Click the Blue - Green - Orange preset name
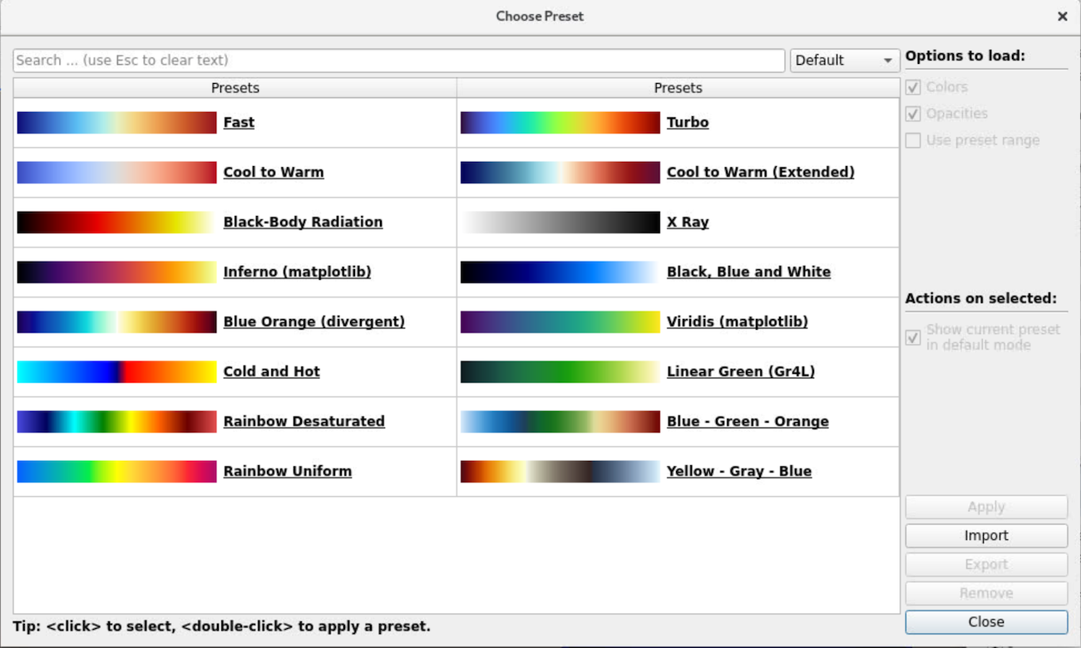The height and width of the screenshot is (648, 1081). click(748, 421)
